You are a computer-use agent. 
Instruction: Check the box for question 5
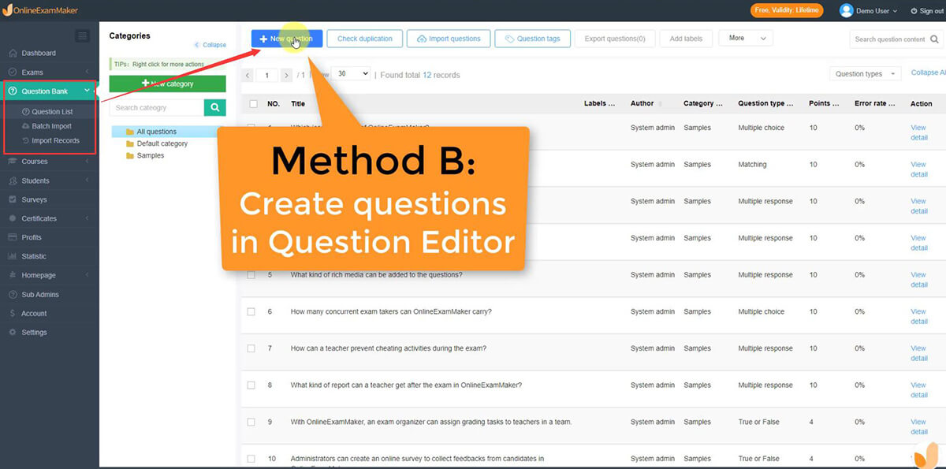click(251, 275)
